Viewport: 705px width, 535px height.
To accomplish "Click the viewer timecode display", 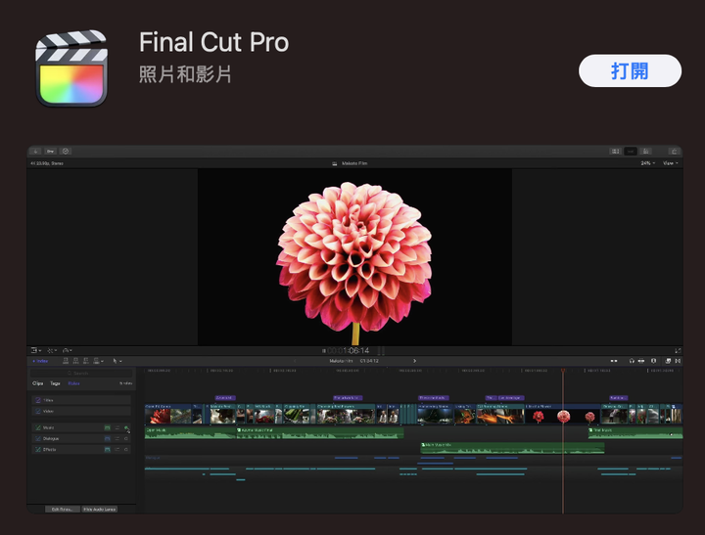I will pos(348,350).
